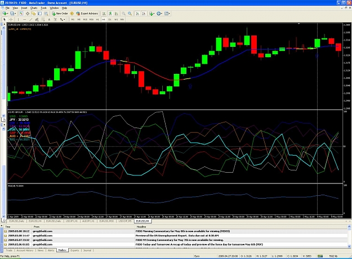Open the Account History terminal tab

coord(25,251)
